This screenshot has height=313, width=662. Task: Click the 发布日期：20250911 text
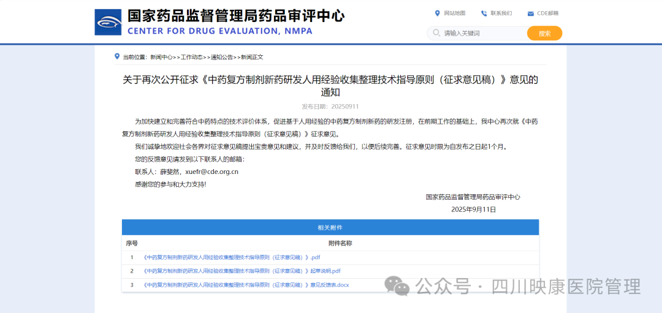click(330, 107)
